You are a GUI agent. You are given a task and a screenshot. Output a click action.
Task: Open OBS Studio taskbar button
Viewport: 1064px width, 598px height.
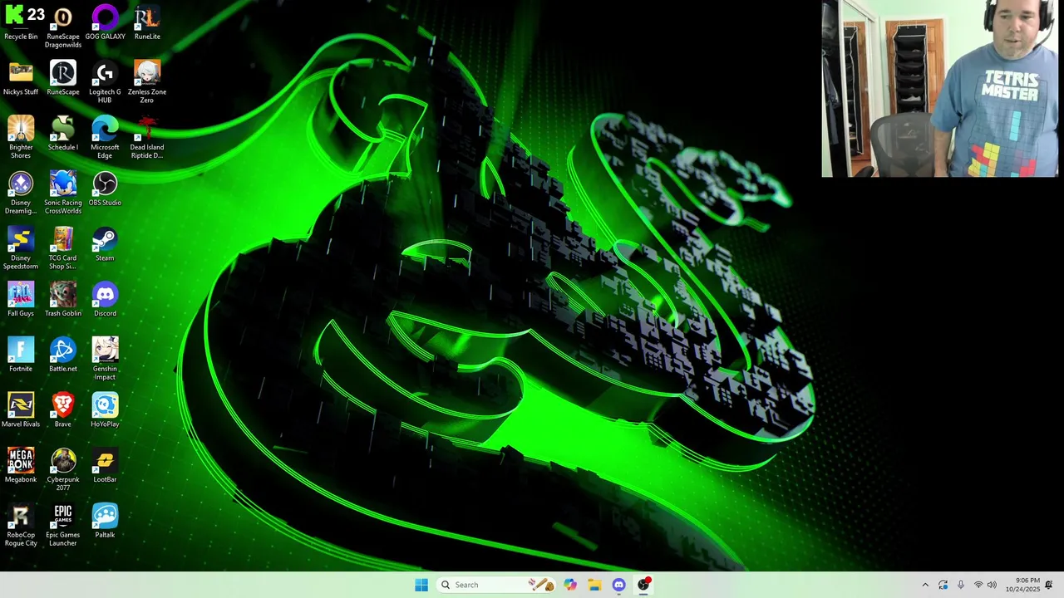[x=643, y=585]
